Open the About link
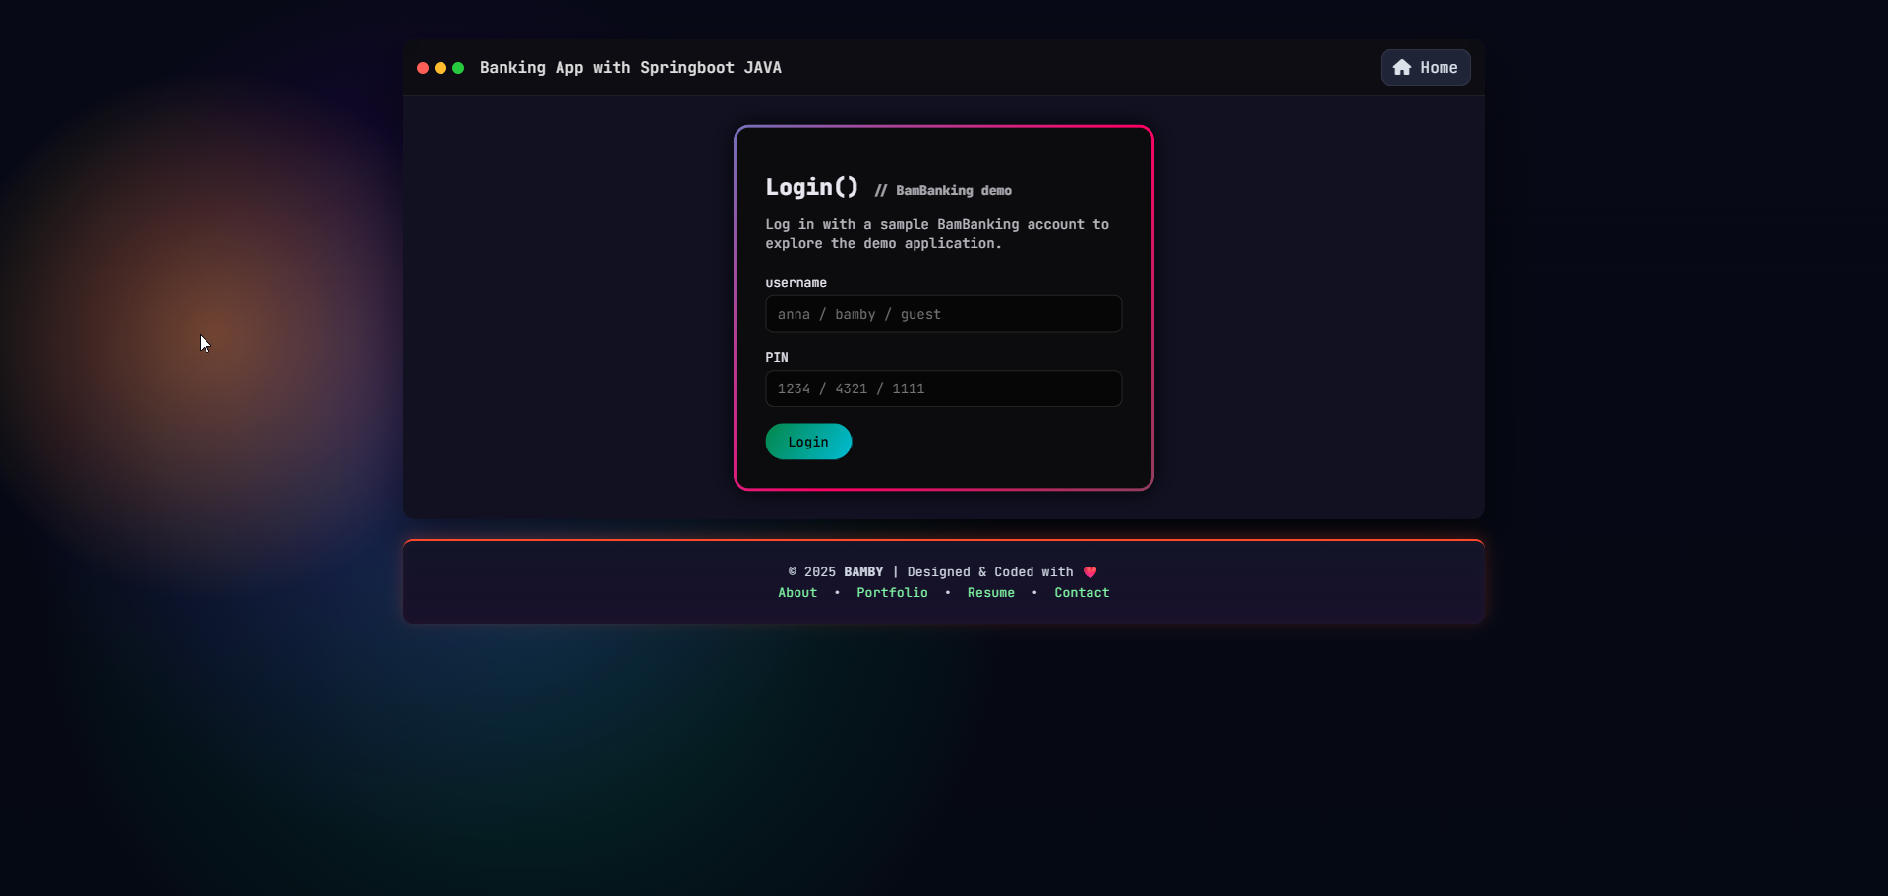The height and width of the screenshot is (896, 1888). point(796,592)
